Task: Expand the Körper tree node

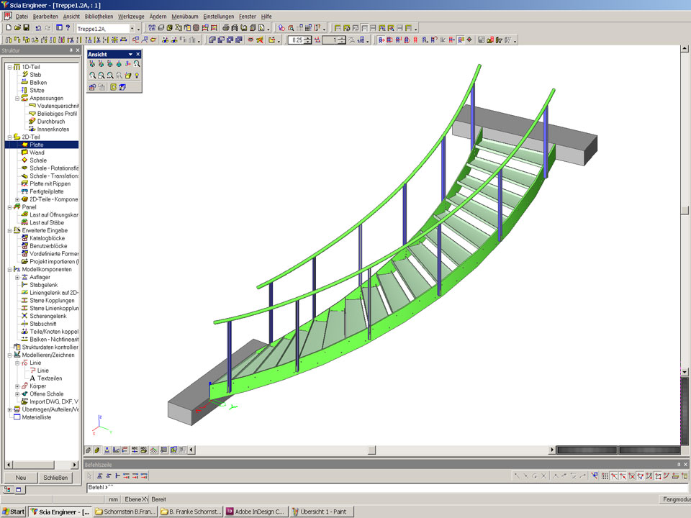Action: pyautogui.click(x=17, y=386)
